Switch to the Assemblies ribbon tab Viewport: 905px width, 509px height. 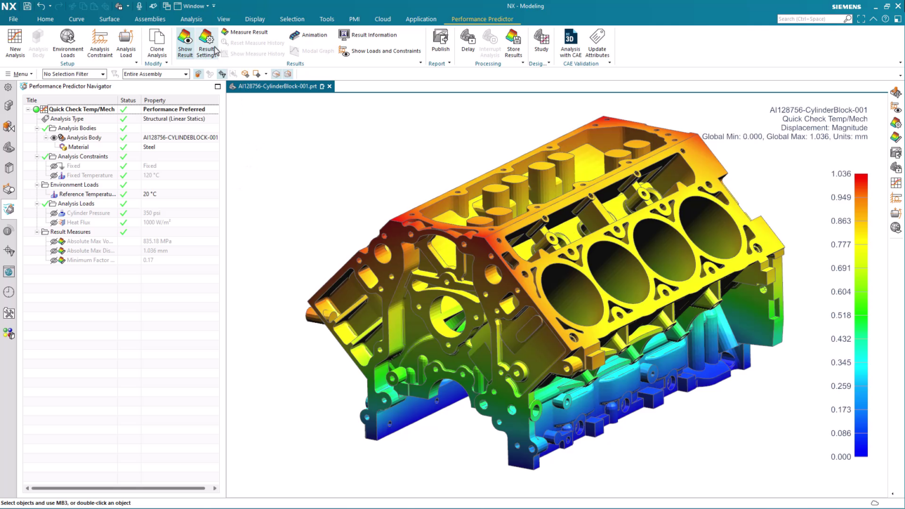[x=150, y=19]
